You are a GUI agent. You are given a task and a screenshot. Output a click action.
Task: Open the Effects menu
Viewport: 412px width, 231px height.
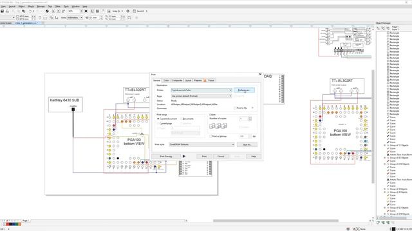[x=31, y=6]
